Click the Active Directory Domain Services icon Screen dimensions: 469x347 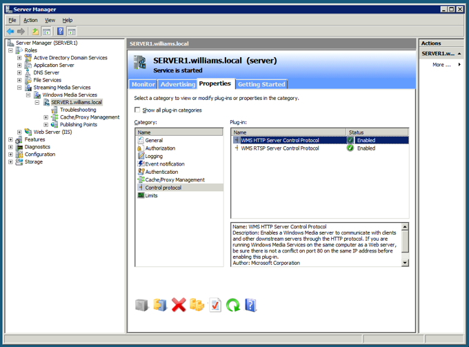[28, 58]
